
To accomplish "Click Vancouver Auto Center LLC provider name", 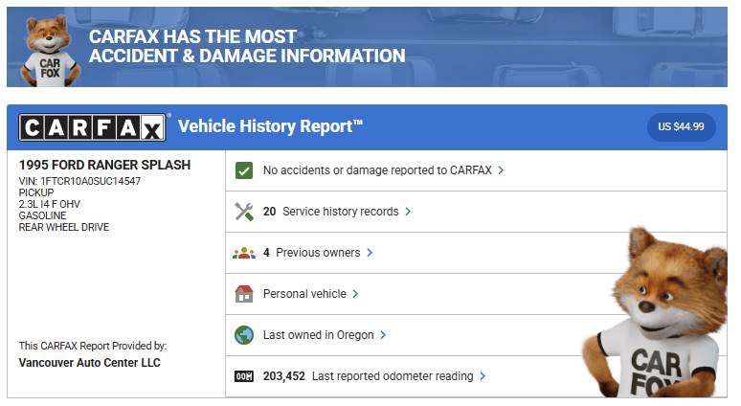I will pos(90,363).
